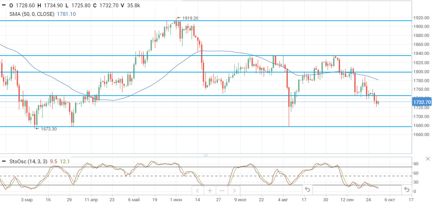Click the '1 июн' date label

point(176,200)
